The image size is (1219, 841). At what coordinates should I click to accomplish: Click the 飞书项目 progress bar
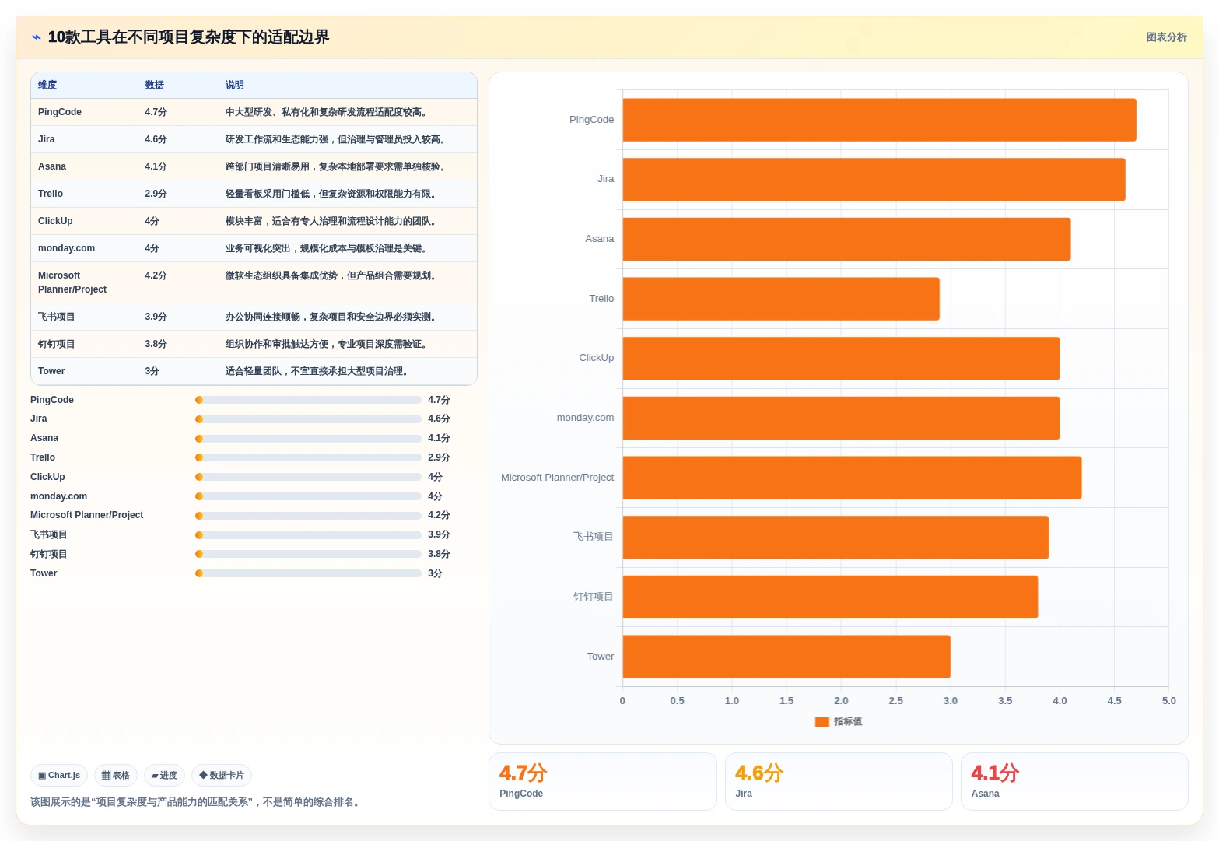click(x=308, y=535)
